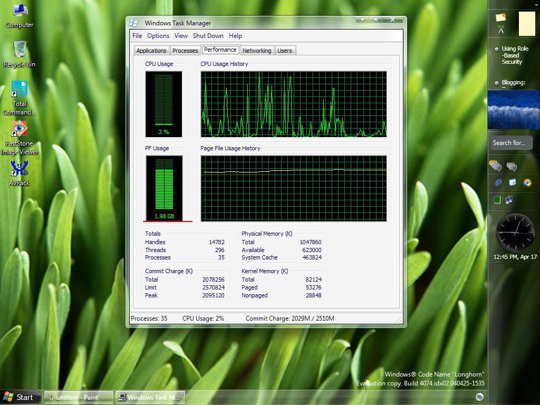Select the AvRack desktop shortcut
Viewport: 540px width, 405px height.
click(20, 173)
